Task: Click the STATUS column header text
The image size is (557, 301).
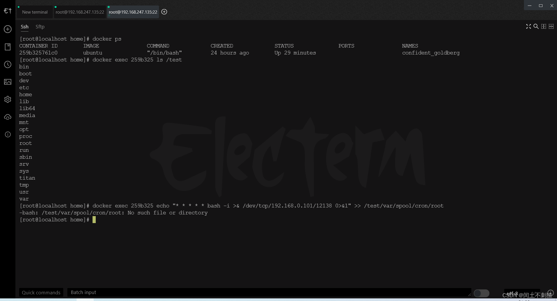Action: point(284,46)
